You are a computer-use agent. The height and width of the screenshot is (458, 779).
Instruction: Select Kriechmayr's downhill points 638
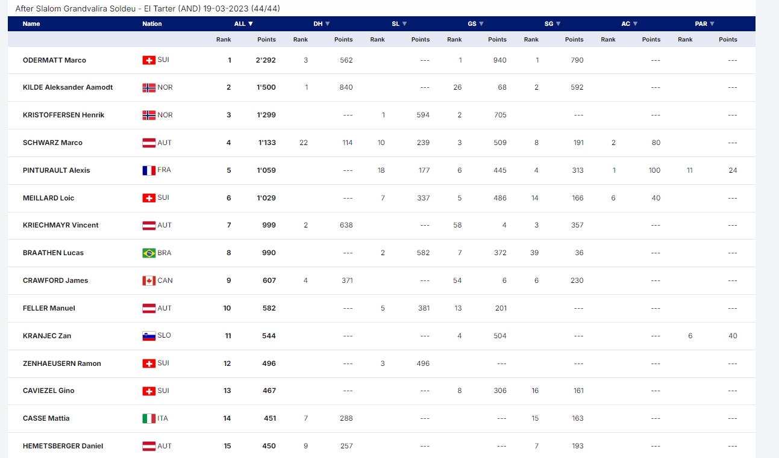346,225
